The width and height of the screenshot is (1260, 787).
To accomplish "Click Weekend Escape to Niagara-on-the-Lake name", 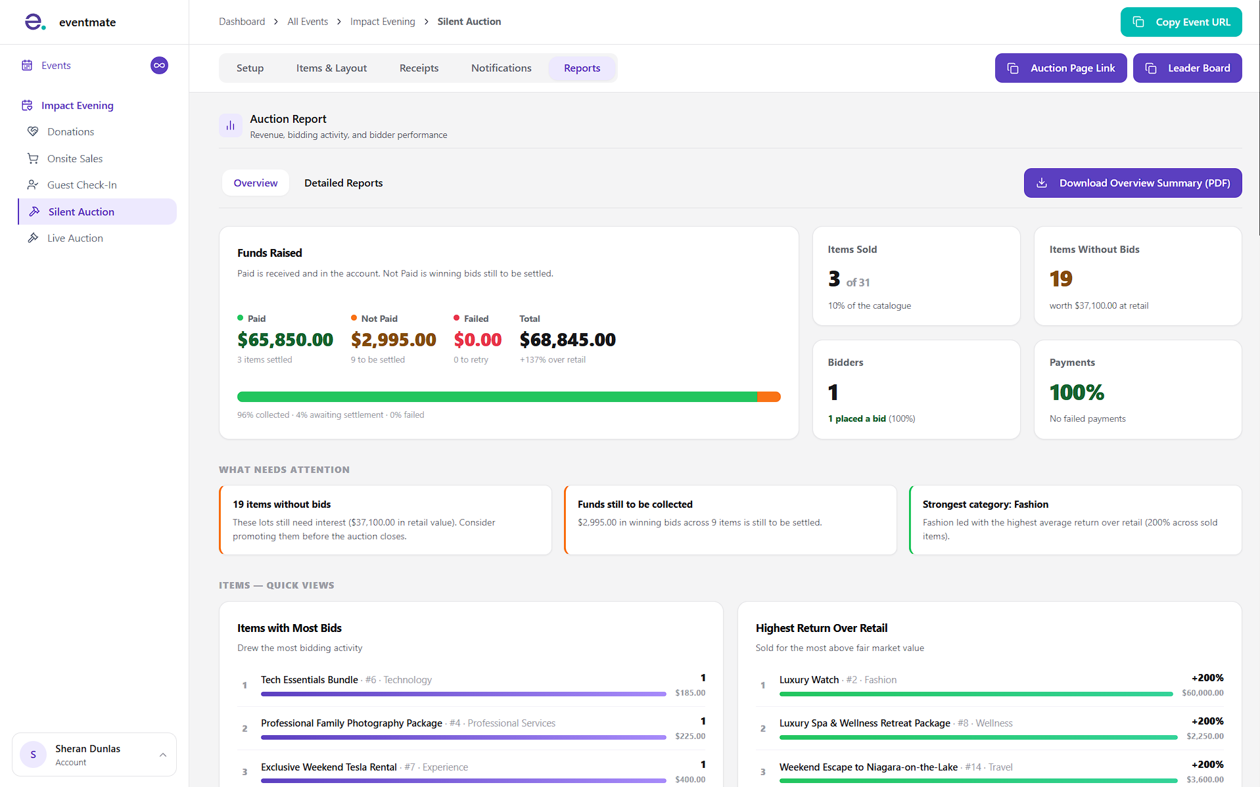I will tap(868, 767).
